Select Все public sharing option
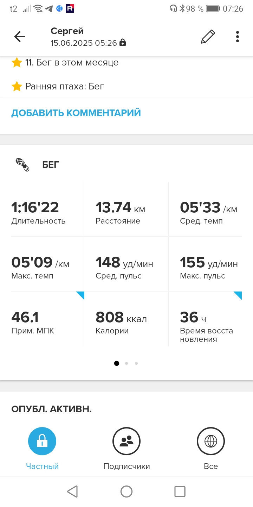This screenshot has height=507, width=253. (x=211, y=449)
